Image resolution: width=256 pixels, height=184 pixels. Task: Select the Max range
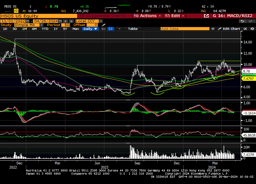76,29
